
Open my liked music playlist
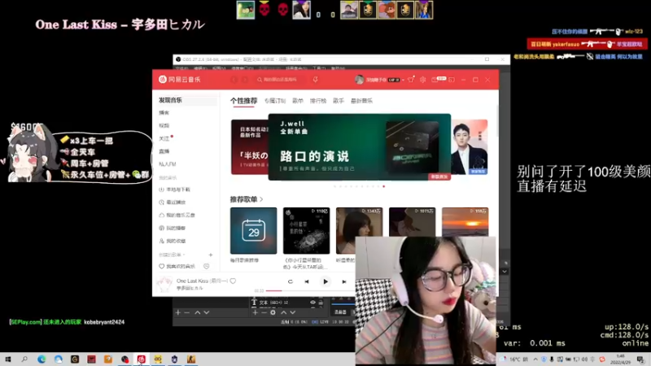tap(177, 267)
